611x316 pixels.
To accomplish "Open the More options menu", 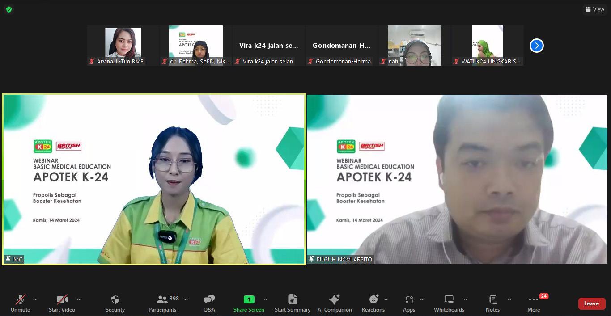I will click(x=534, y=303).
